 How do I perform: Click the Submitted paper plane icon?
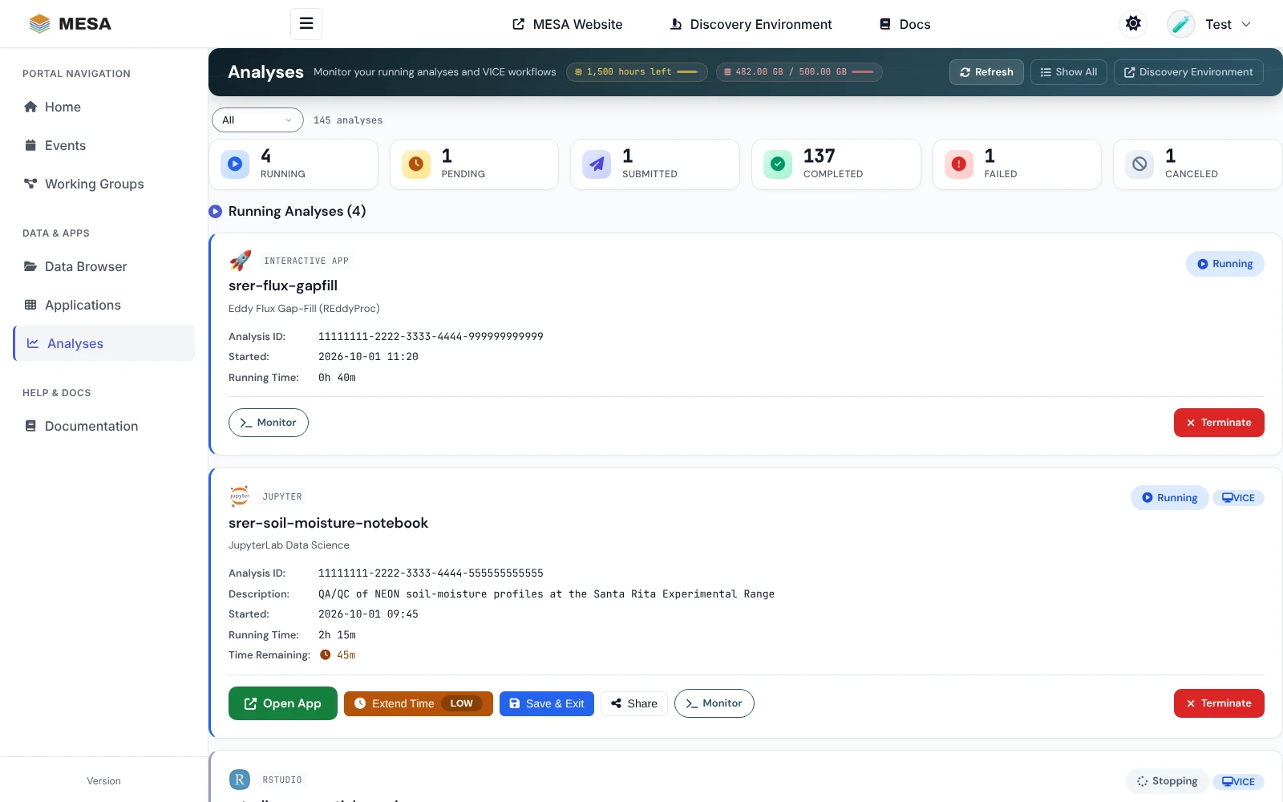pos(597,164)
